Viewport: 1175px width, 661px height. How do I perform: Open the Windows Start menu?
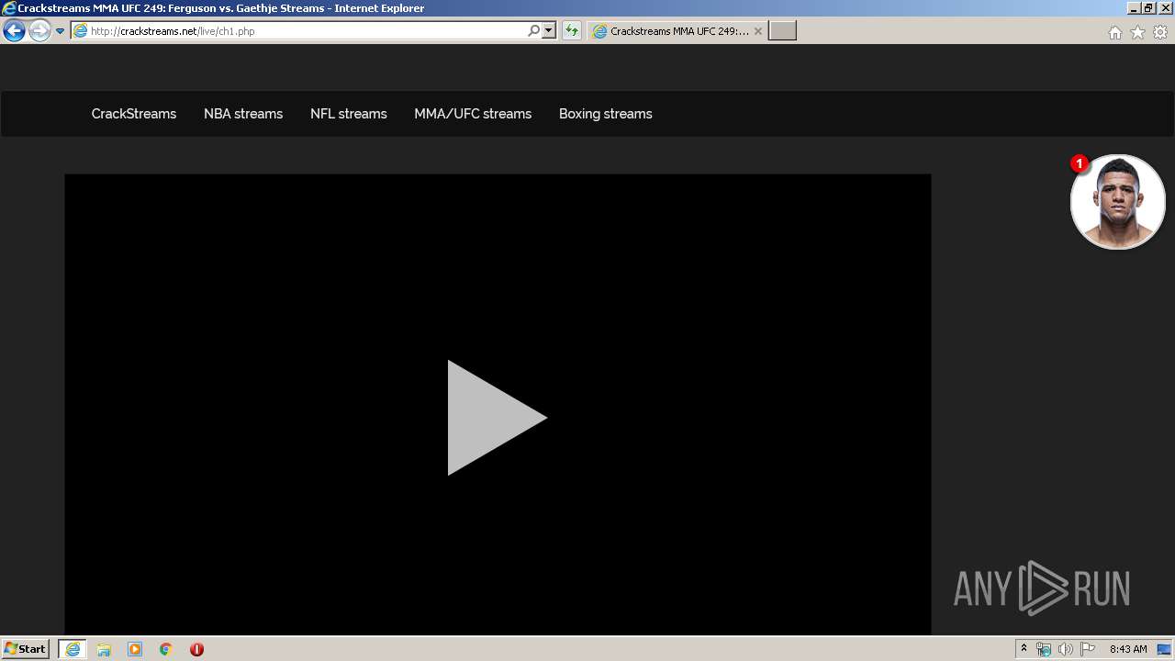pos(25,648)
